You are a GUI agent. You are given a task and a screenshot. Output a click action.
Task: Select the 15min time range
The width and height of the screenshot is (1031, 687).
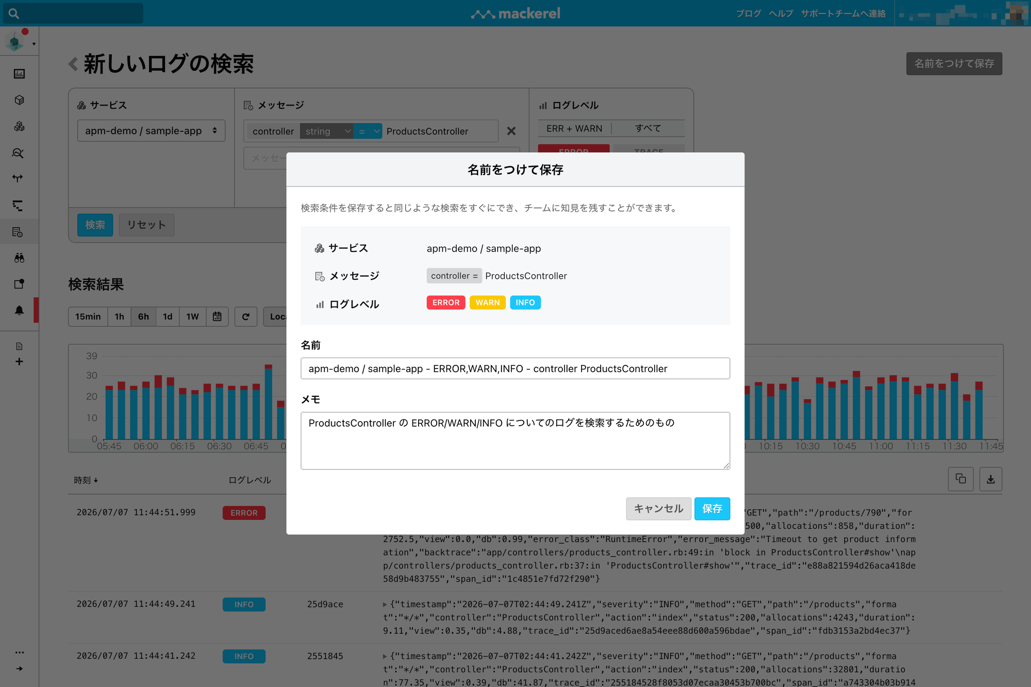click(88, 316)
